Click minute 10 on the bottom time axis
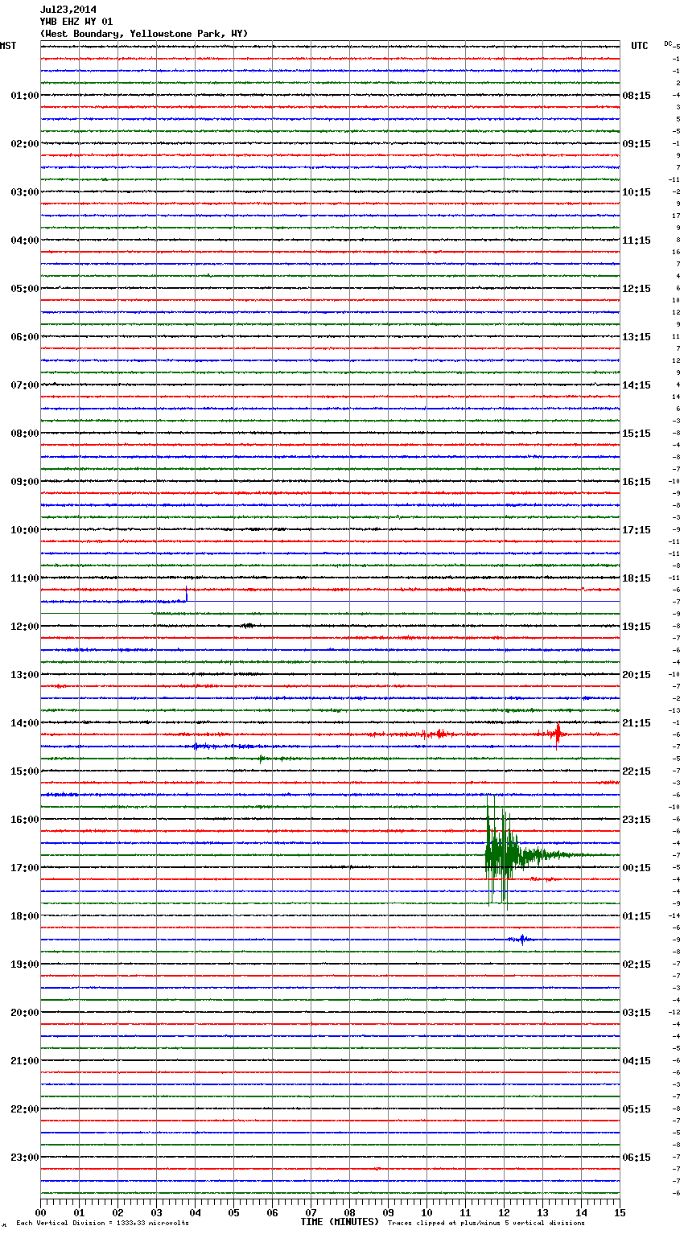684x1234 pixels. [426, 1212]
